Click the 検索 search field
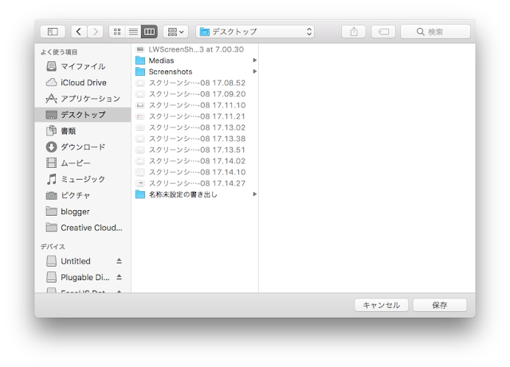The image size is (510, 367). click(436, 32)
